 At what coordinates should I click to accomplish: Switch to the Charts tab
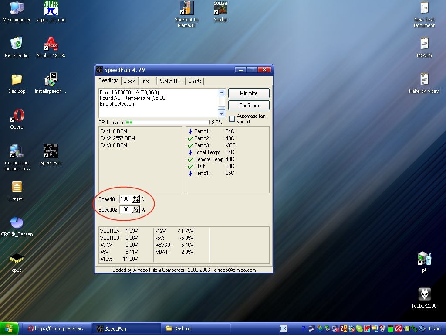coord(195,81)
